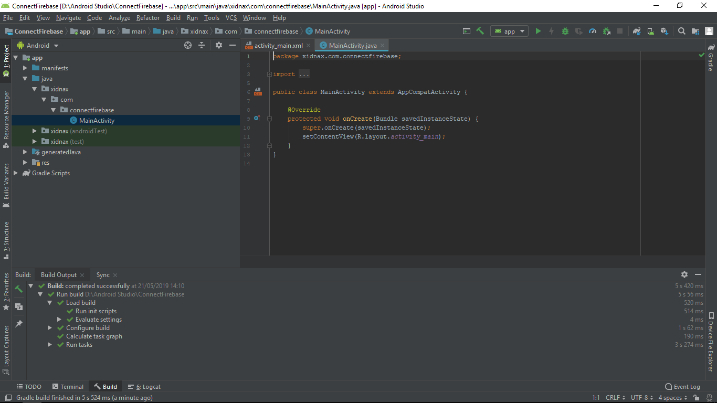Run the app with the green play button
Viewport: 717px width, 403px height.
click(x=538, y=31)
